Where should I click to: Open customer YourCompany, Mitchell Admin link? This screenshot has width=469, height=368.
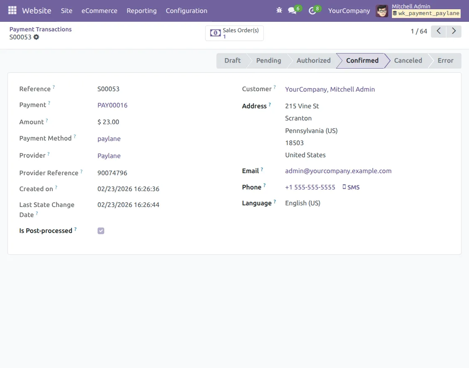click(330, 89)
